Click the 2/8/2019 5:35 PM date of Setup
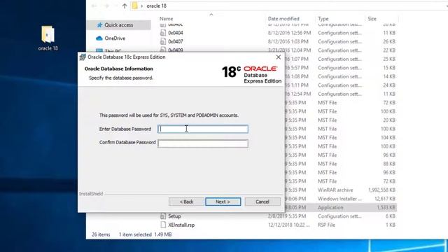 click(287, 216)
